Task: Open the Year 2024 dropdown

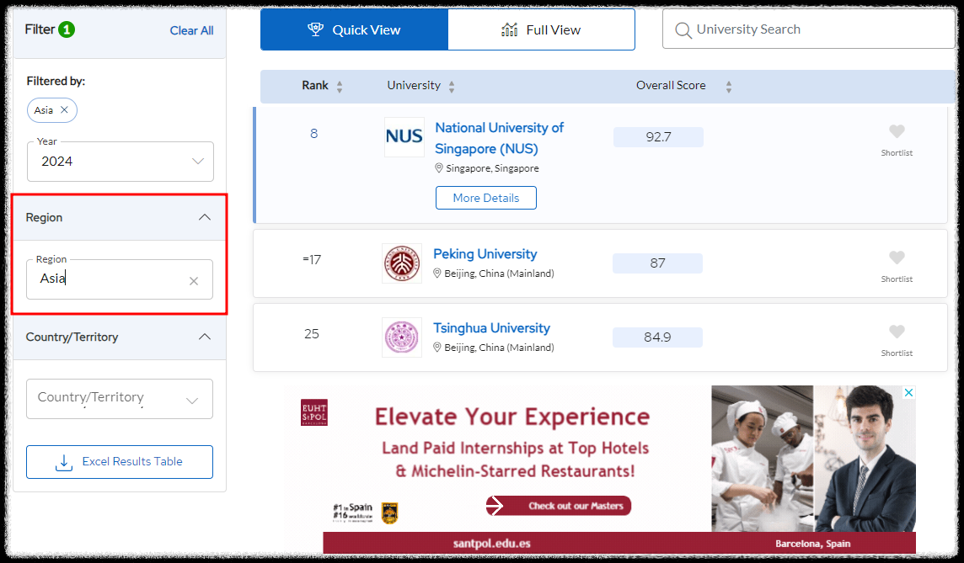Action: [121, 162]
